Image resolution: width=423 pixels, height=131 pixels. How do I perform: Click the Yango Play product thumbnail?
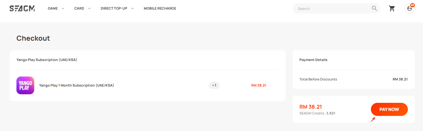coord(25,85)
